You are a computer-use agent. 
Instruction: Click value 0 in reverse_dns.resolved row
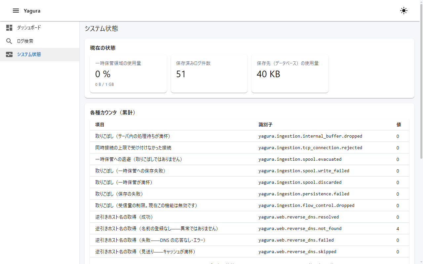click(x=398, y=217)
